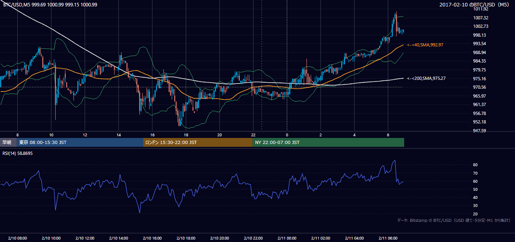
Task: Click the RSI axis level 30
Action: tap(476, 206)
